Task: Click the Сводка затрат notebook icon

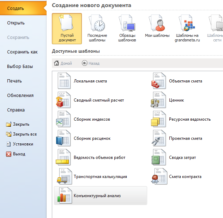Action: 158,157
